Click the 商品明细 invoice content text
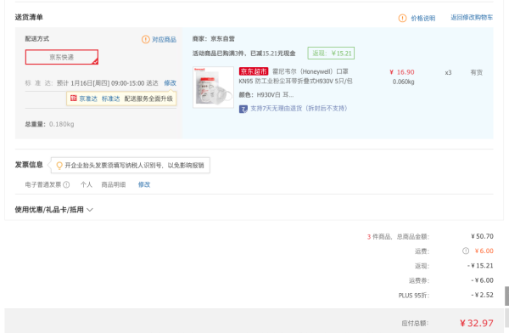 click(114, 184)
